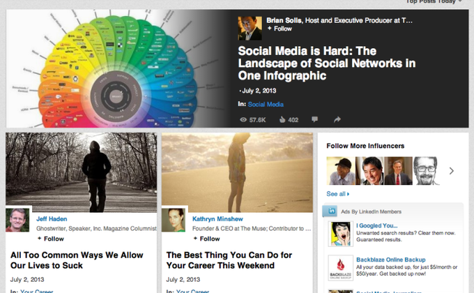Open the 'I Googled You...' ad link
Viewport: 474px width, 293px height.
(x=376, y=225)
